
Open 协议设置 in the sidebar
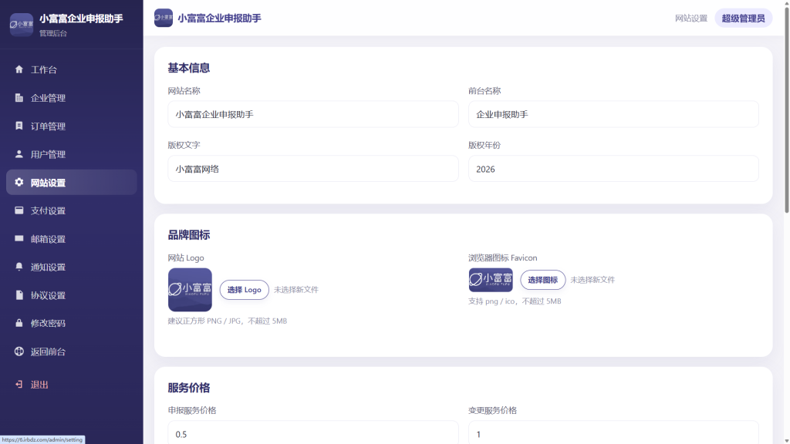[x=72, y=295]
